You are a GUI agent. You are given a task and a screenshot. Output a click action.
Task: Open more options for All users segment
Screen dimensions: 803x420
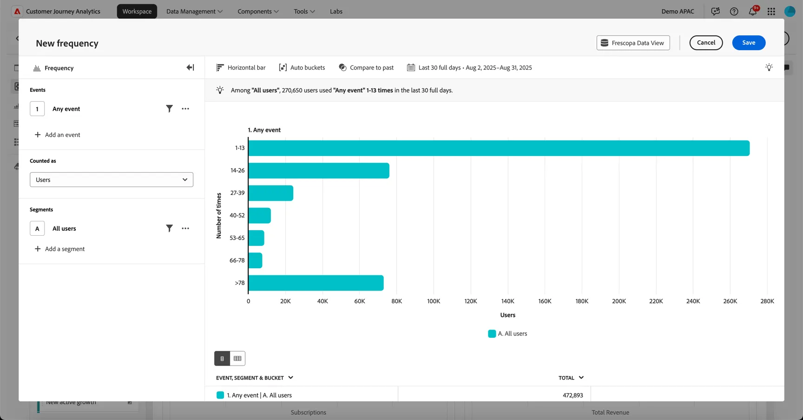pyautogui.click(x=185, y=228)
